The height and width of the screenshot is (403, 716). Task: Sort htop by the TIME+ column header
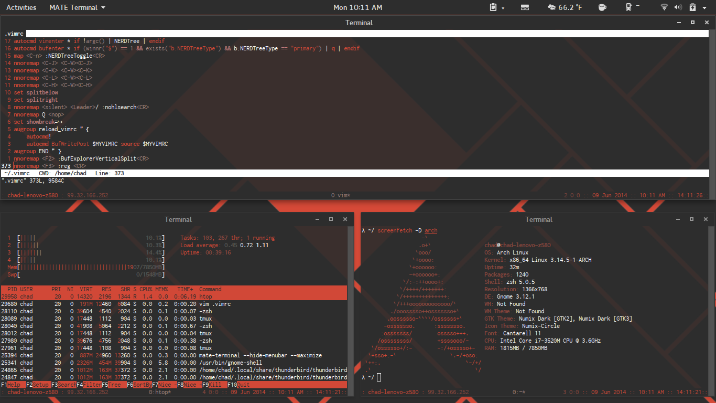tap(185, 289)
